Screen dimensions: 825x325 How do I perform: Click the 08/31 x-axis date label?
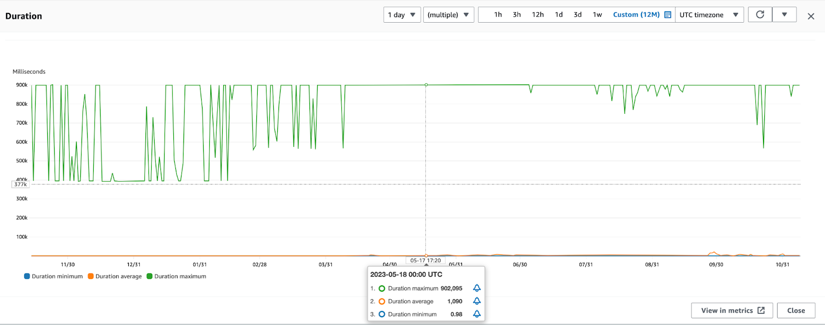point(652,265)
